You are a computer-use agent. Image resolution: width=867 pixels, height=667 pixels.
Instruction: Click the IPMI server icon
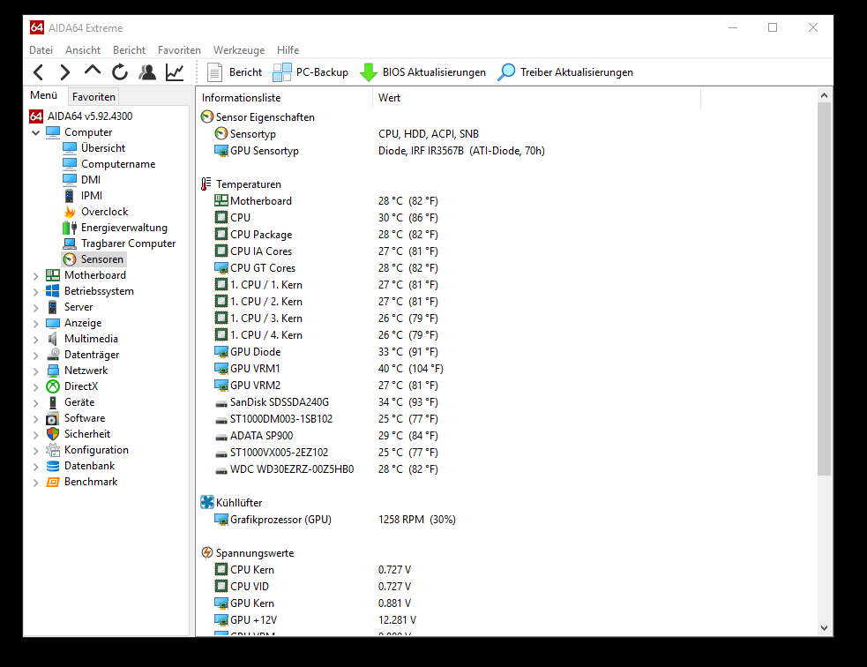click(x=70, y=196)
